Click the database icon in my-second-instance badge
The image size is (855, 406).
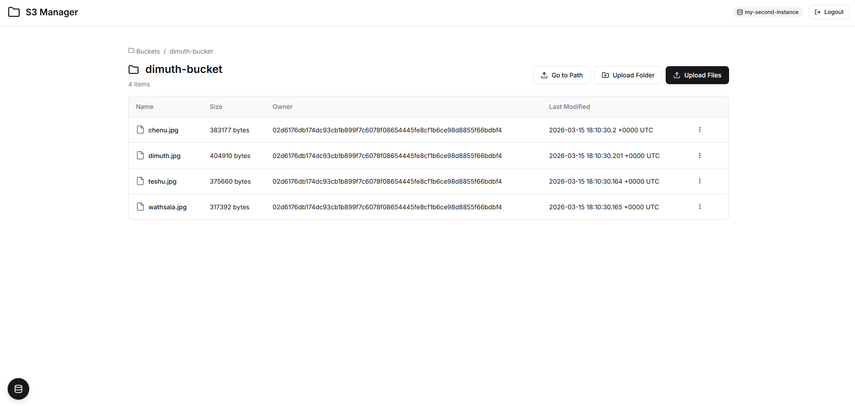(x=740, y=12)
